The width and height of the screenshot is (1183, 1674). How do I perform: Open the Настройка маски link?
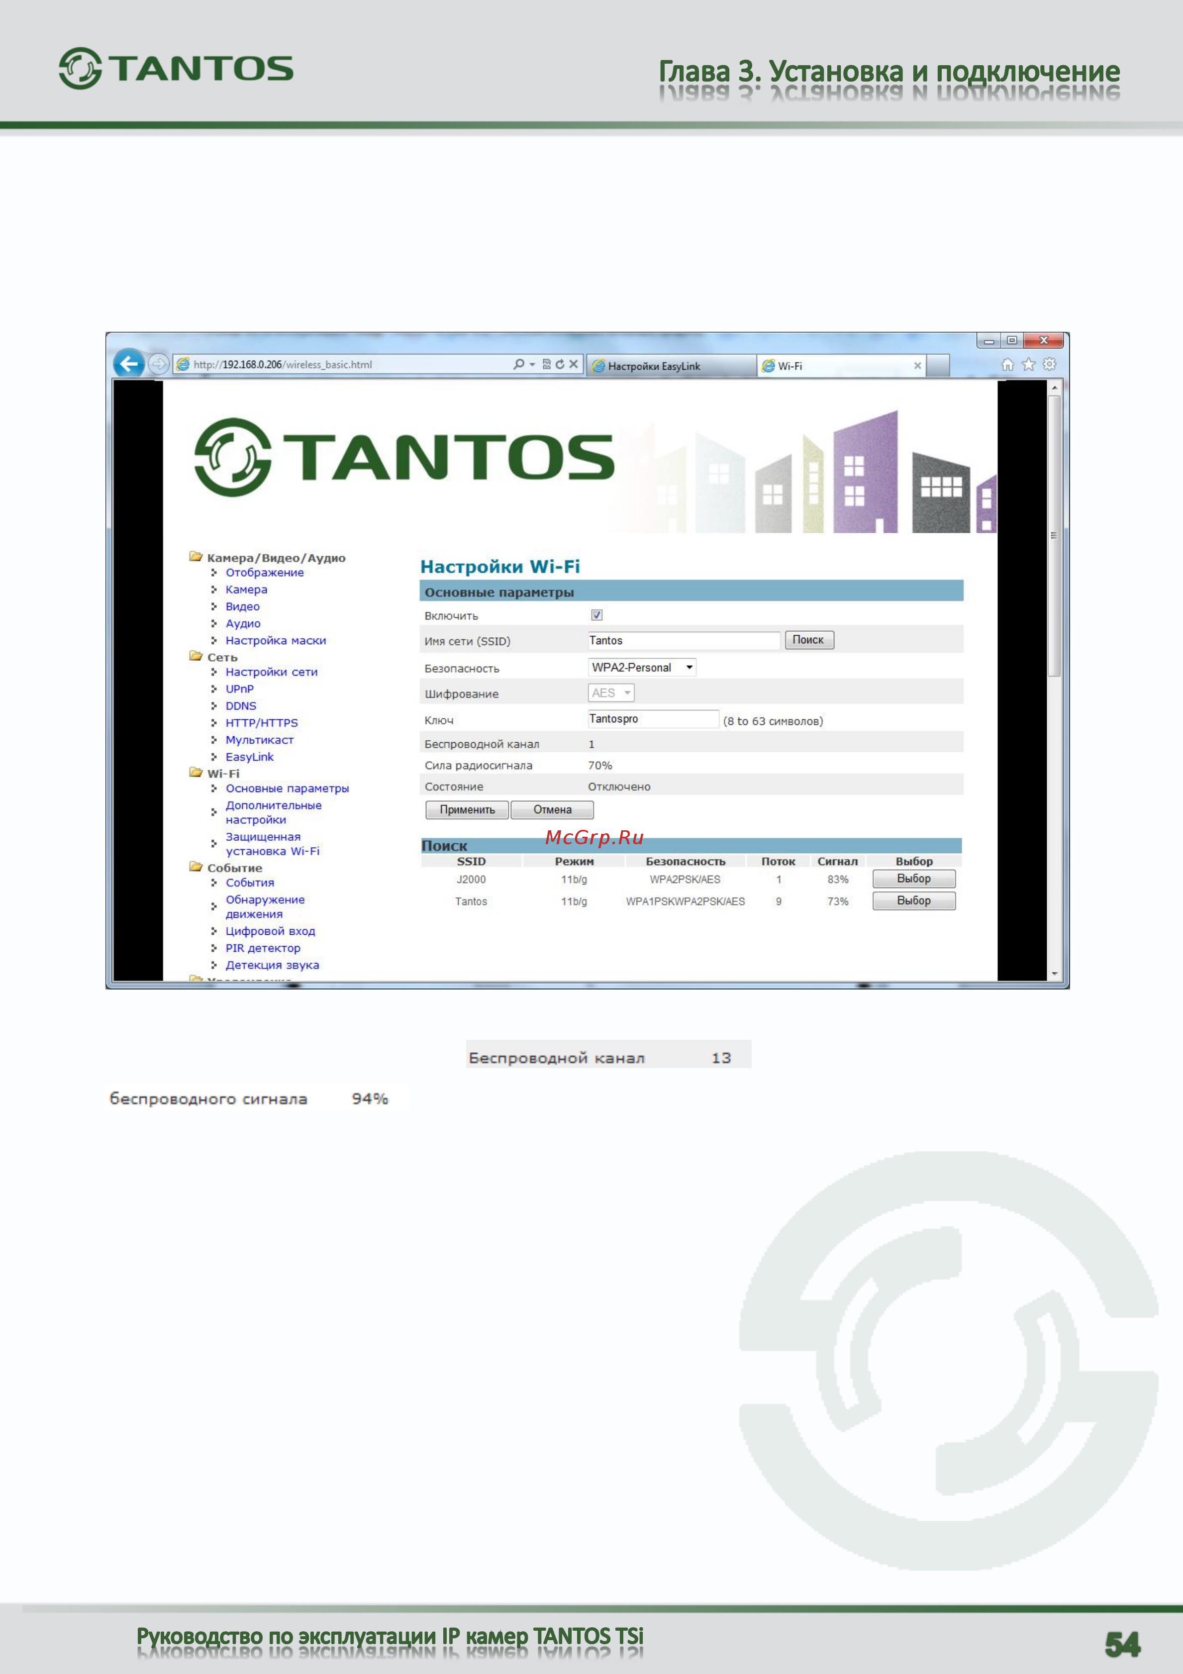coord(276,640)
